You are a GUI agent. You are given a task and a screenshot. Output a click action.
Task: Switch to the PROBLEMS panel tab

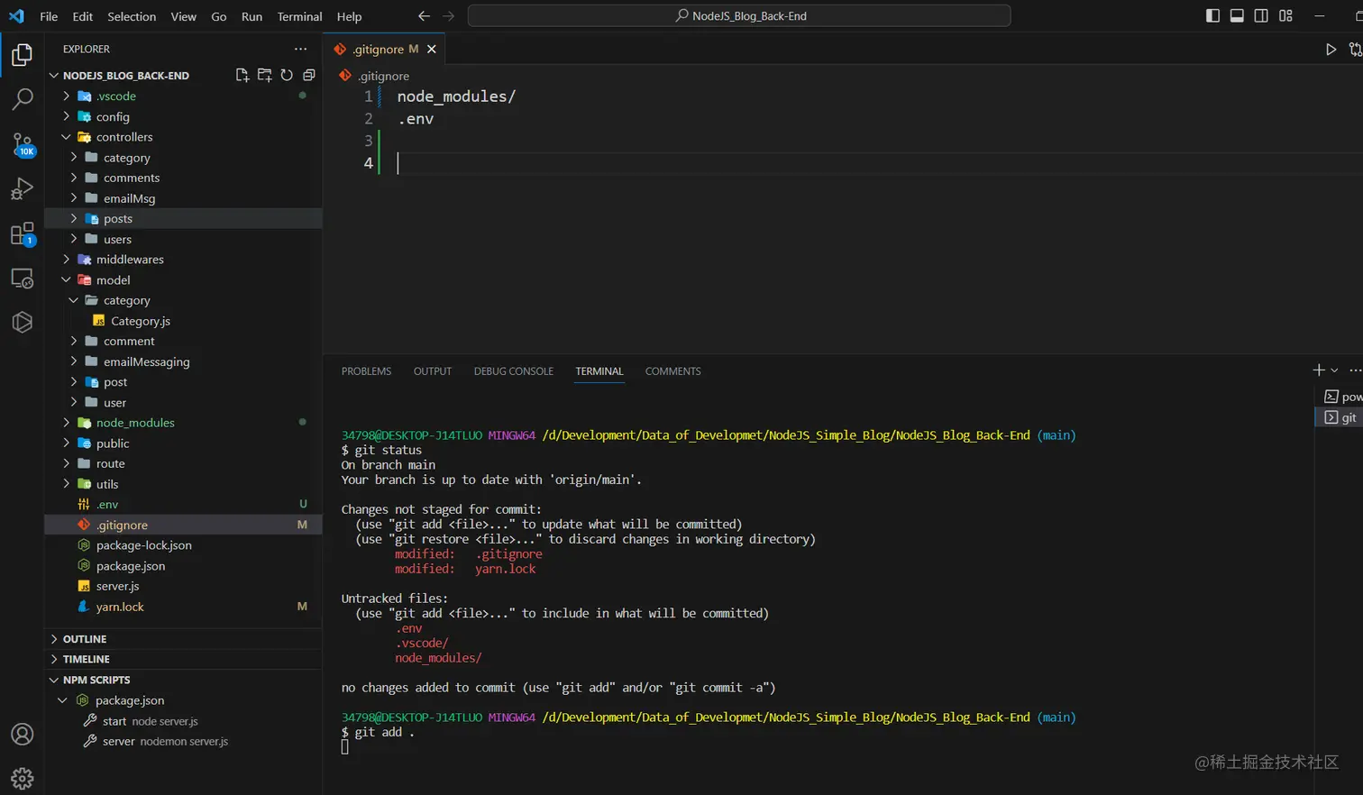click(366, 371)
